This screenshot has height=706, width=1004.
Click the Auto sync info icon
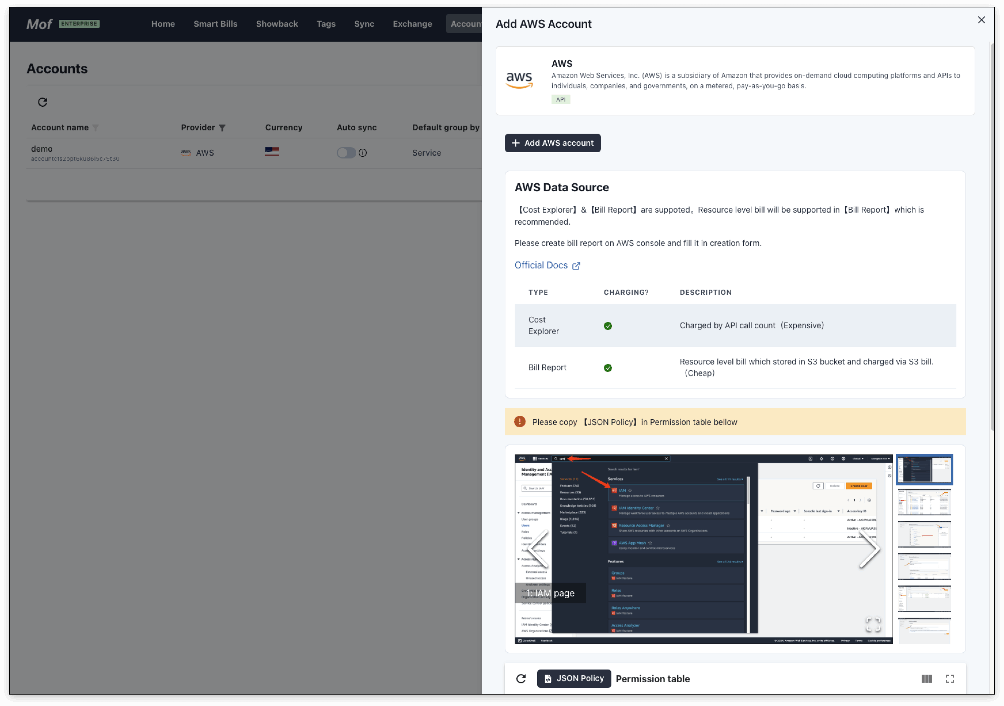pyautogui.click(x=363, y=153)
